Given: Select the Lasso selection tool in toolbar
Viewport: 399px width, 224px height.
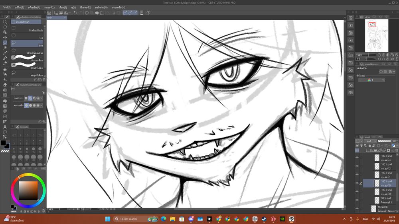Looking at the screenshot, I should click(5, 43).
